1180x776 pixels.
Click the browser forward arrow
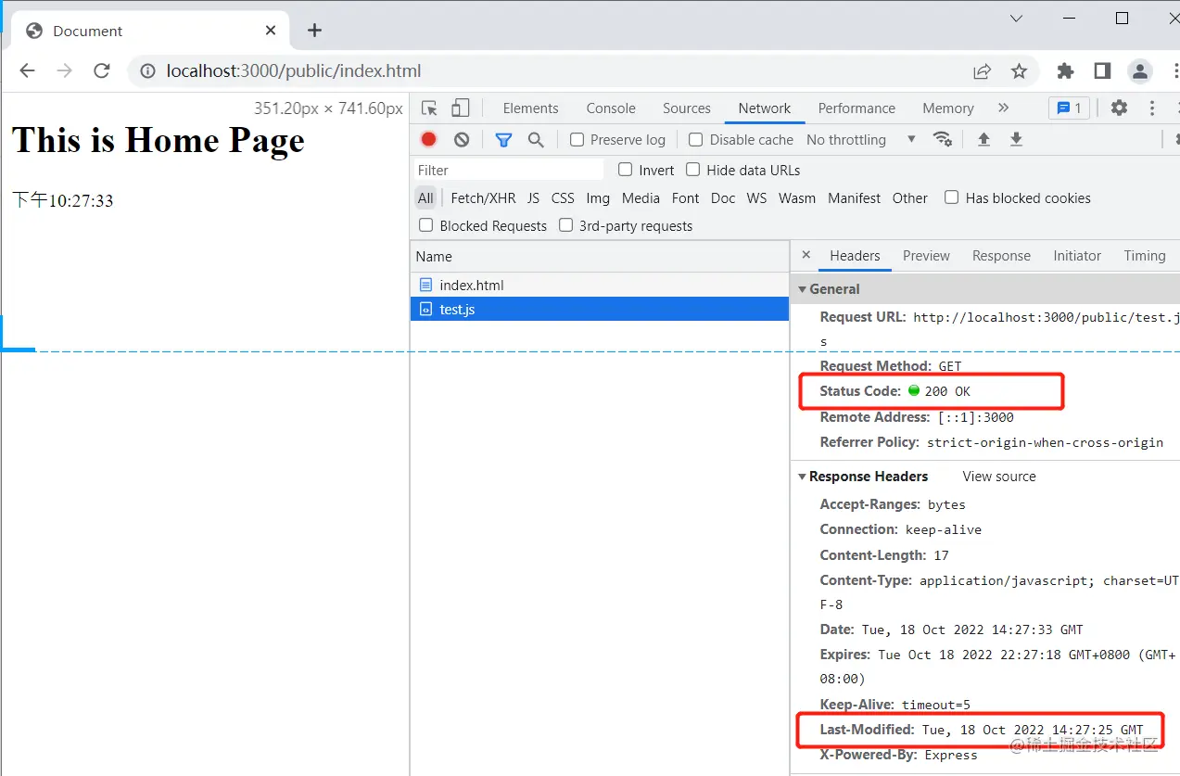point(64,71)
